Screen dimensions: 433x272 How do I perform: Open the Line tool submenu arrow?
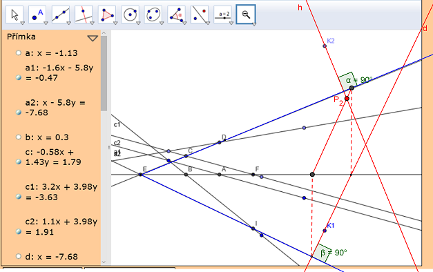pos(69,23)
